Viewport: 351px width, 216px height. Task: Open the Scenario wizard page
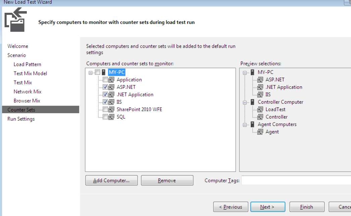[16, 55]
